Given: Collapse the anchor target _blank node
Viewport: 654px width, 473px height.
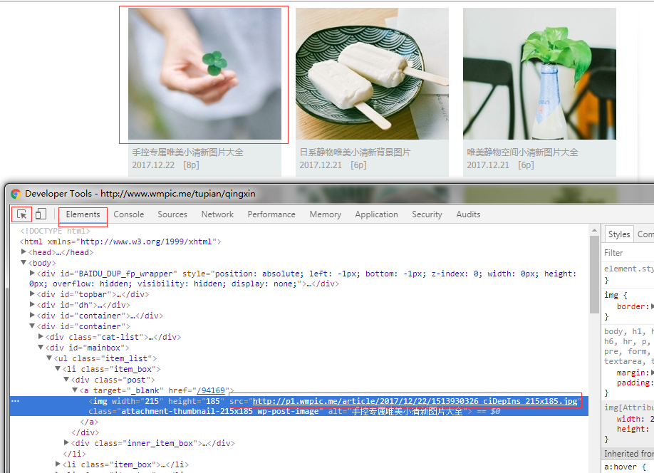Looking at the screenshot, I should coord(75,390).
